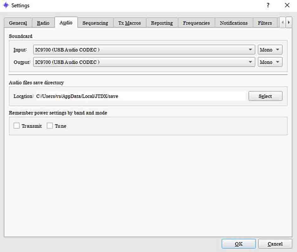Switch to the General tab
This screenshot has height=252, width=297.
click(18, 23)
